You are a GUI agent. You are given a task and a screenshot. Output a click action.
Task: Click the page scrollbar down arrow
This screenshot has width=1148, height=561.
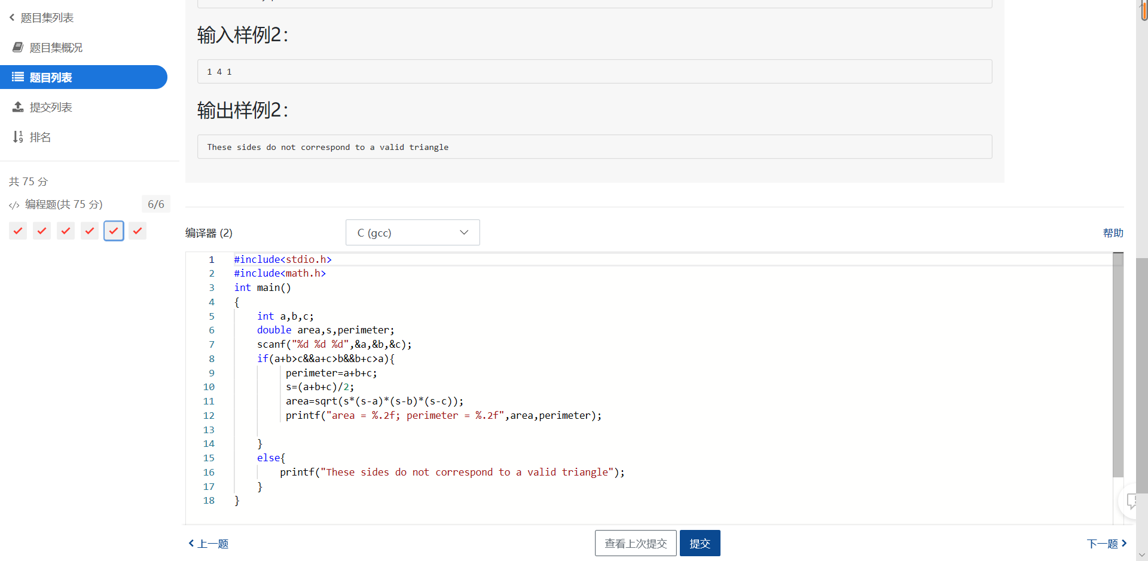pos(1142,555)
